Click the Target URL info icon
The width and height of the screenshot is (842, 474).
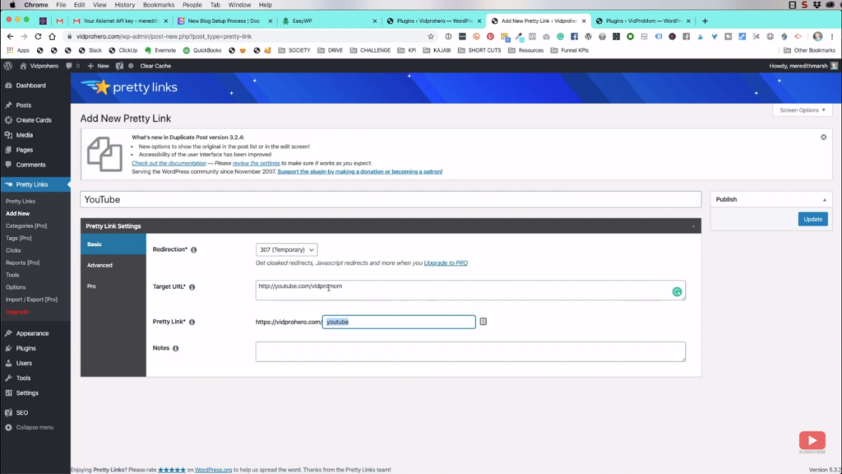click(192, 287)
